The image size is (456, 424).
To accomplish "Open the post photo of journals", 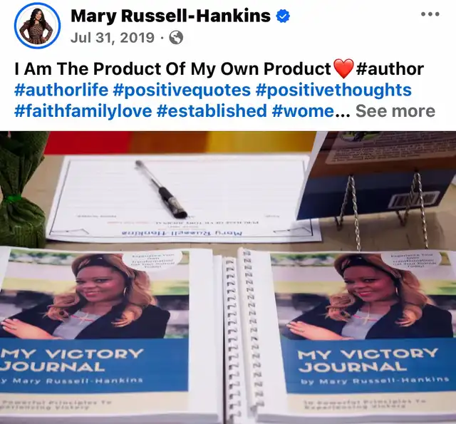I will tap(228, 277).
